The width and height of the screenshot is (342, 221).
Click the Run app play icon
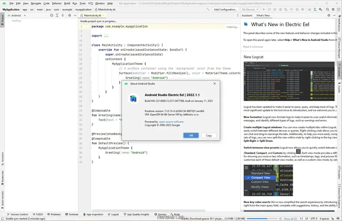[264, 9]
